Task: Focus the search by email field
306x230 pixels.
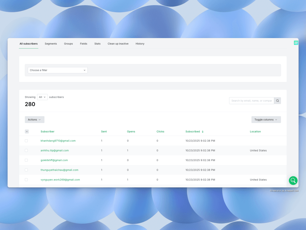Action: coord(252,101)
